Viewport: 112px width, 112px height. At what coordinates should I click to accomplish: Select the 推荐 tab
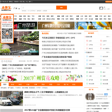5,84
